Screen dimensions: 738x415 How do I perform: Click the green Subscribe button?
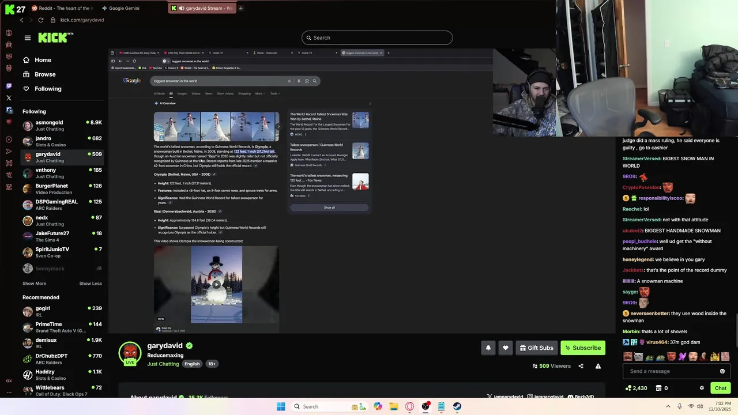click(x=583, y=348)
